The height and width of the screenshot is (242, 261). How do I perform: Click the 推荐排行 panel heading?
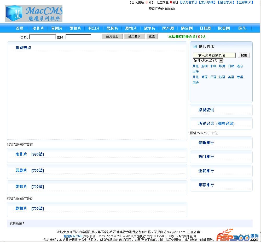pyautogui.click(x=206, y=185)
